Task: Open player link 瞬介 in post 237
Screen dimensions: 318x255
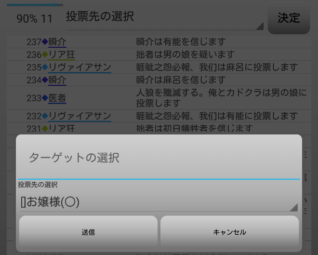Action: (57, 42)
